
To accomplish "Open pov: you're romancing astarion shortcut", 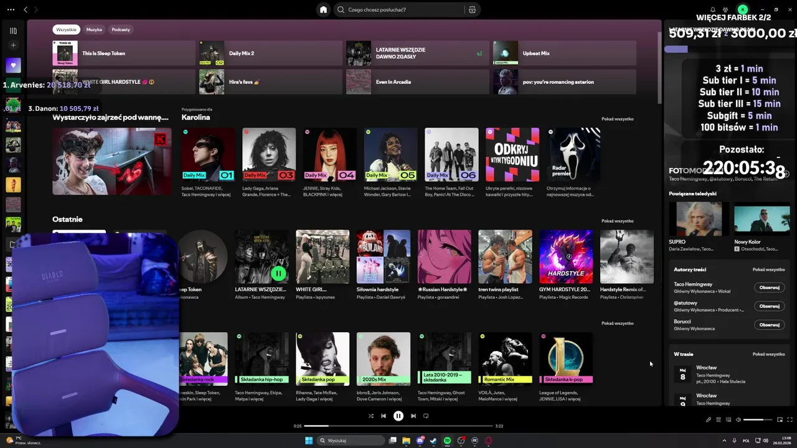I will tap(565, 82).
